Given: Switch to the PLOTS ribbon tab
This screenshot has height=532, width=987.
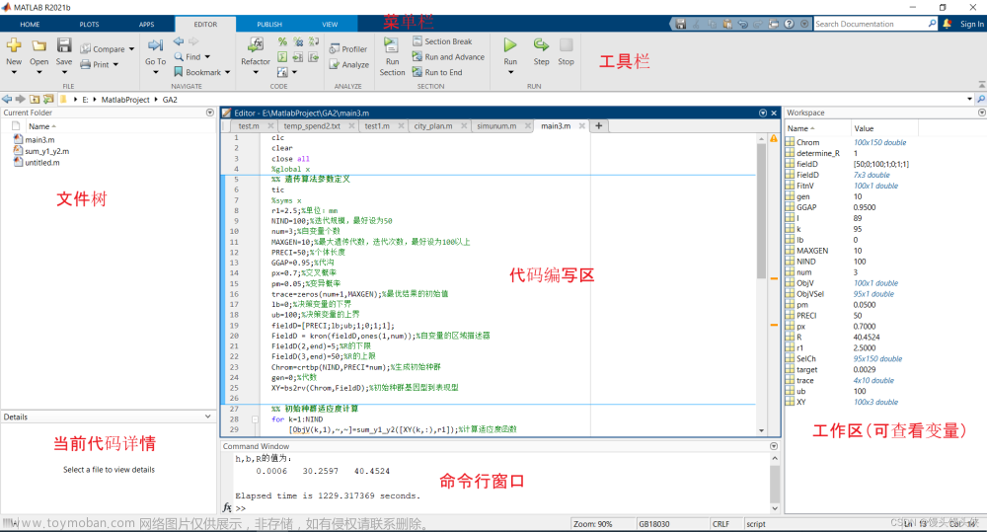Looking at the screenshot, I should [90, 25].
